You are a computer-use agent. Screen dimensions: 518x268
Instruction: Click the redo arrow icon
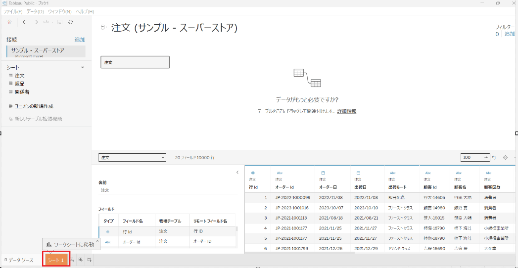tap(46, 22)
